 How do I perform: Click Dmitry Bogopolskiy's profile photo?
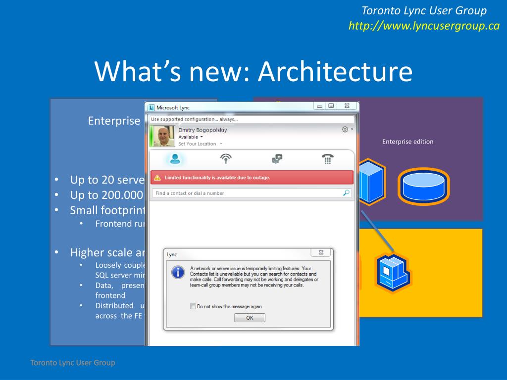164,136
